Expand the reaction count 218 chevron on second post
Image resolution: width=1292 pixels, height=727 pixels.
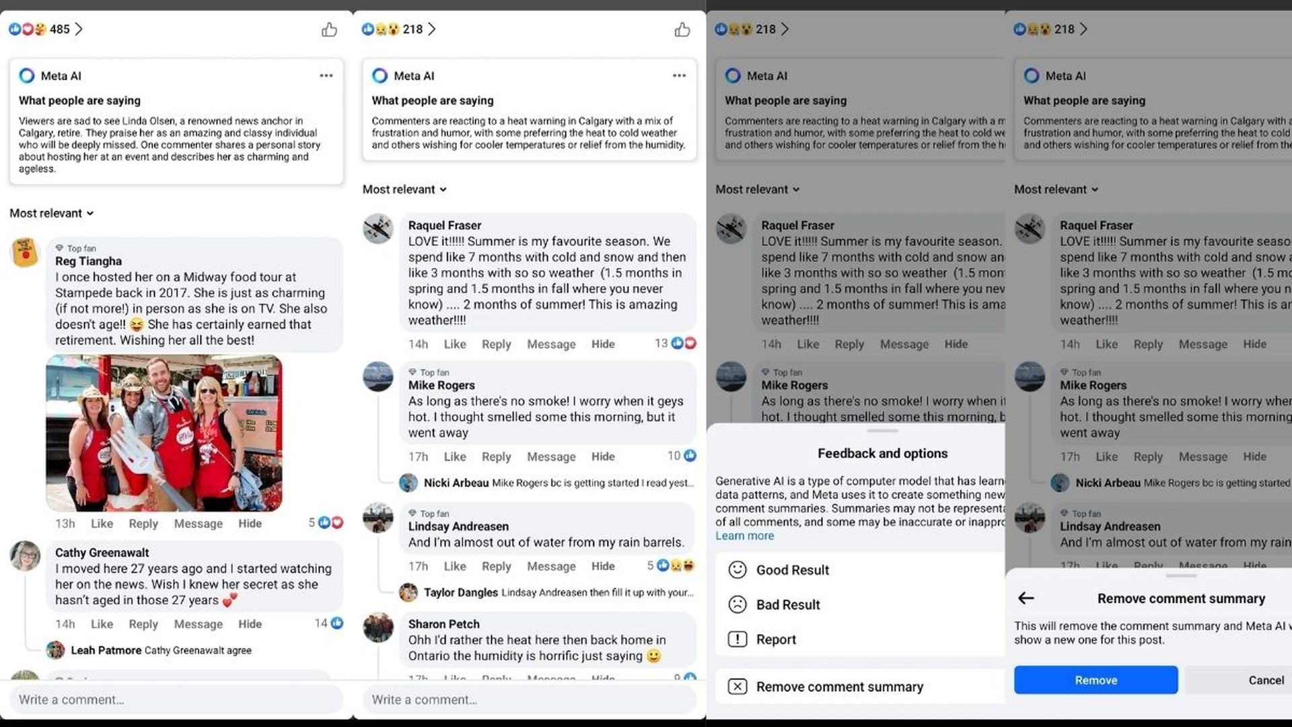pos(432,28)
